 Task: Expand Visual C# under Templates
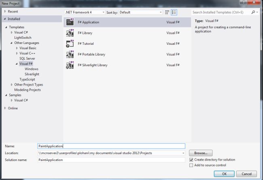point(12,32)
